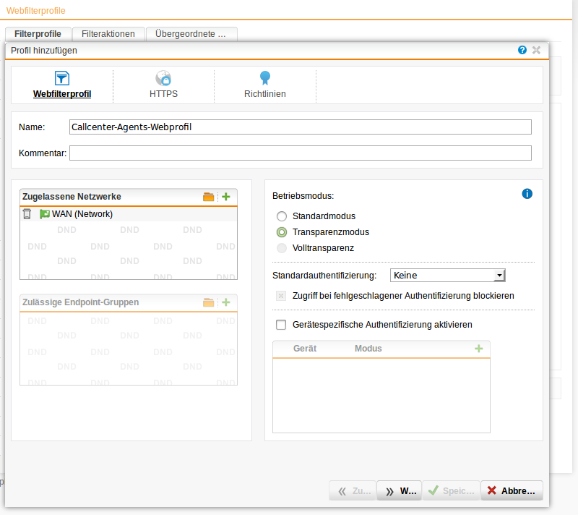This screenshot has width=578, height=515.
Task: Select the Standardmodus radio option
Action: point(282,216)
